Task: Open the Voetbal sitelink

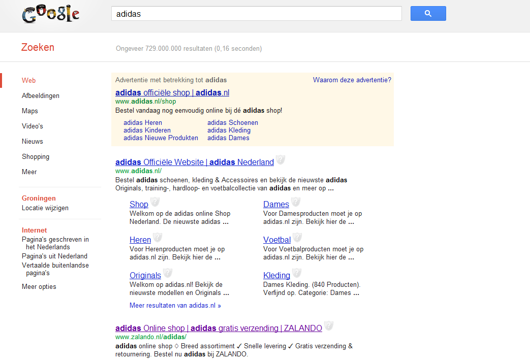Action: coord(277,240)
